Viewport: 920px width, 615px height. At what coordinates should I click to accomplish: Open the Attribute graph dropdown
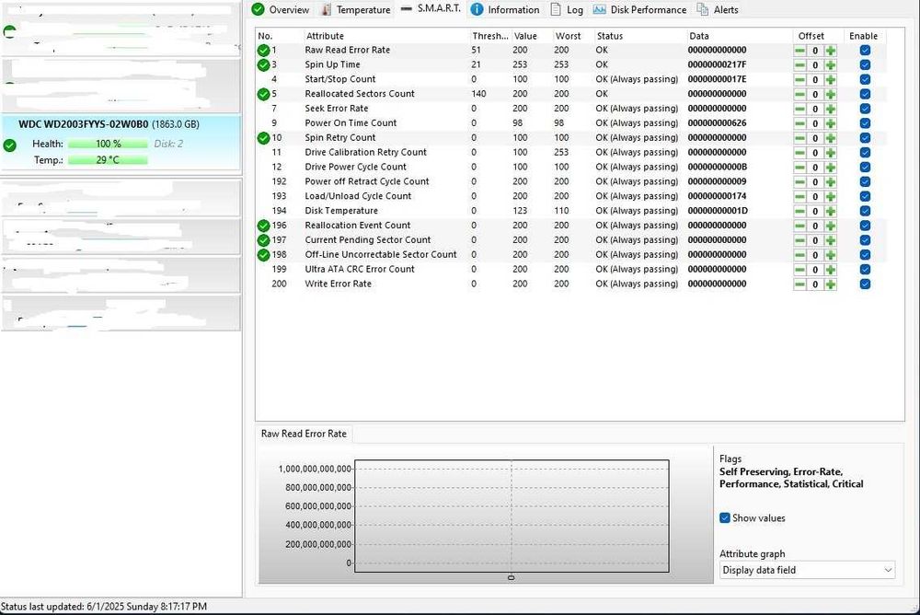807,571
